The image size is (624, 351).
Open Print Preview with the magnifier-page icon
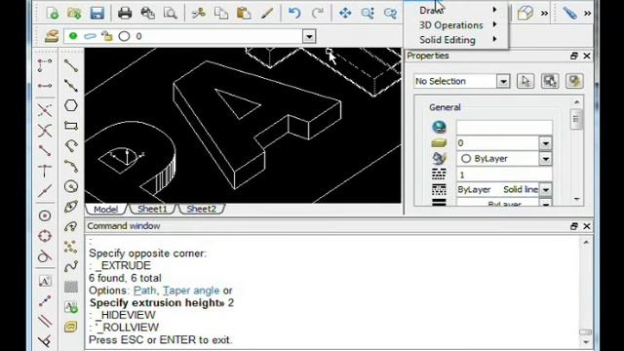click(170, 13)
